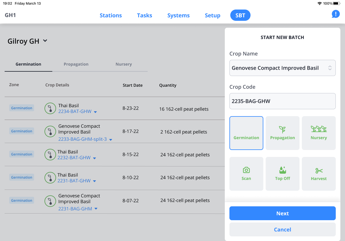Pick the Harvest scissors tile
This screenshot has height=241, width=345.
[x=319, y=174]
